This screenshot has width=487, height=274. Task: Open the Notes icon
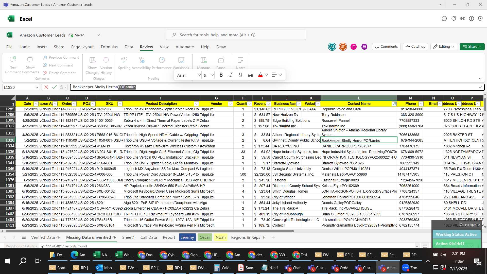tap(240, 60)
